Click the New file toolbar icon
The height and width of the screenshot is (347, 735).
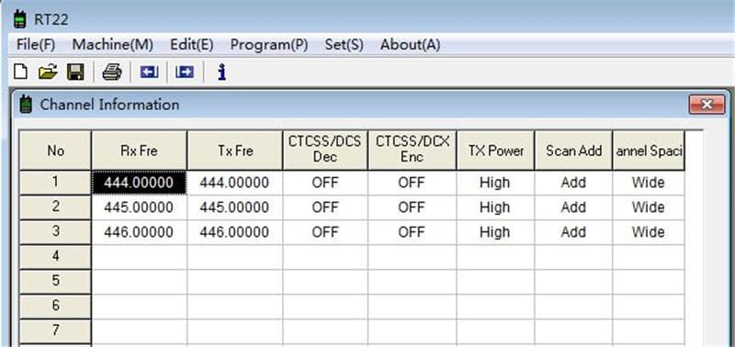coord(20,73)
